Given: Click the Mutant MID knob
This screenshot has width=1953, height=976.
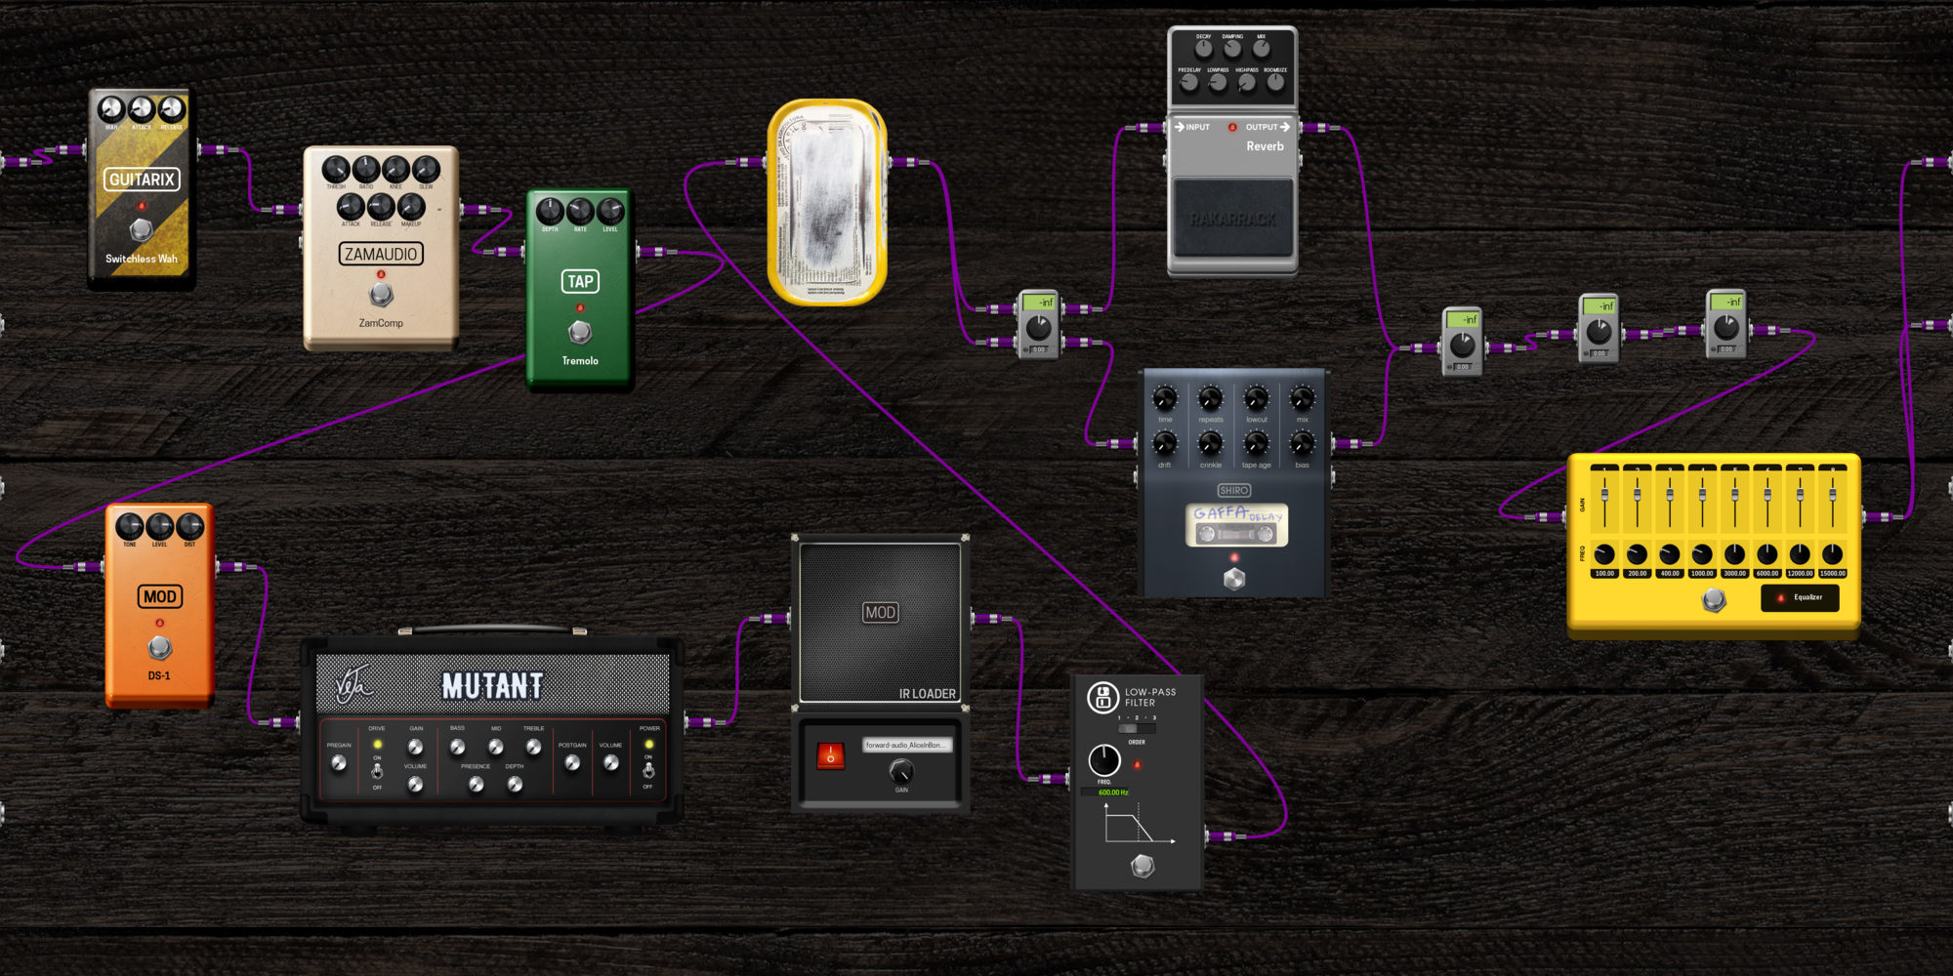Looking at the screenshot, I should [496, 747].
